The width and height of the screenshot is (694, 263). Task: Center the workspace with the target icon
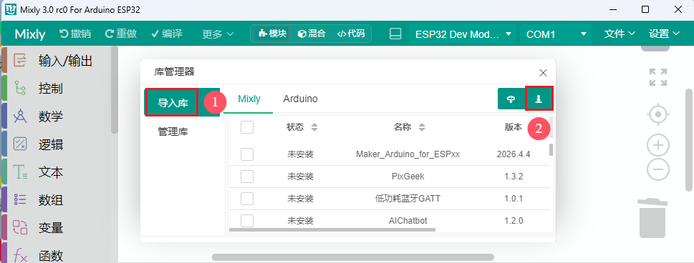658,115
